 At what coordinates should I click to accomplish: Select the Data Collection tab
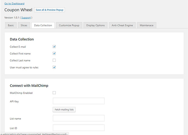click(x=43, y=25)
